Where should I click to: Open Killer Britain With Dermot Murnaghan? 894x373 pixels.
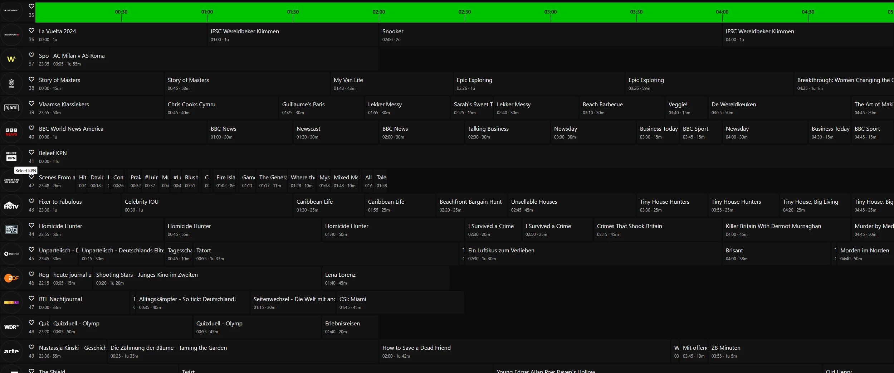787,230
